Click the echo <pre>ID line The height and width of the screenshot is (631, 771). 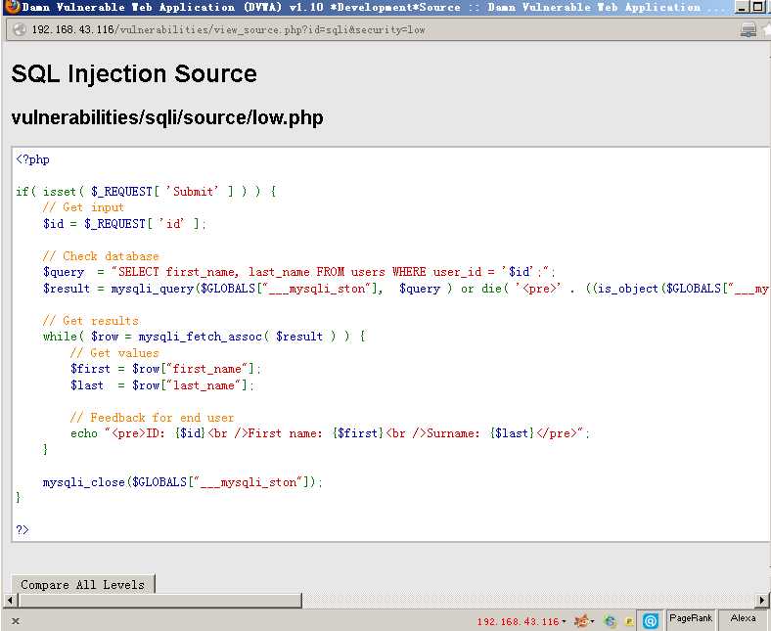pos(330,433)
